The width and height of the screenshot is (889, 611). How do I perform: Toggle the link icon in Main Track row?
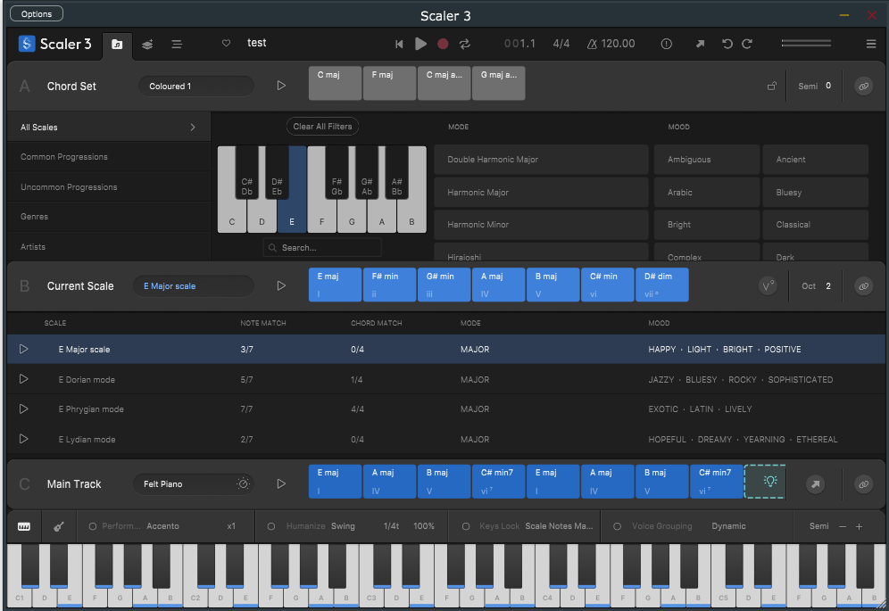(863, 484)
